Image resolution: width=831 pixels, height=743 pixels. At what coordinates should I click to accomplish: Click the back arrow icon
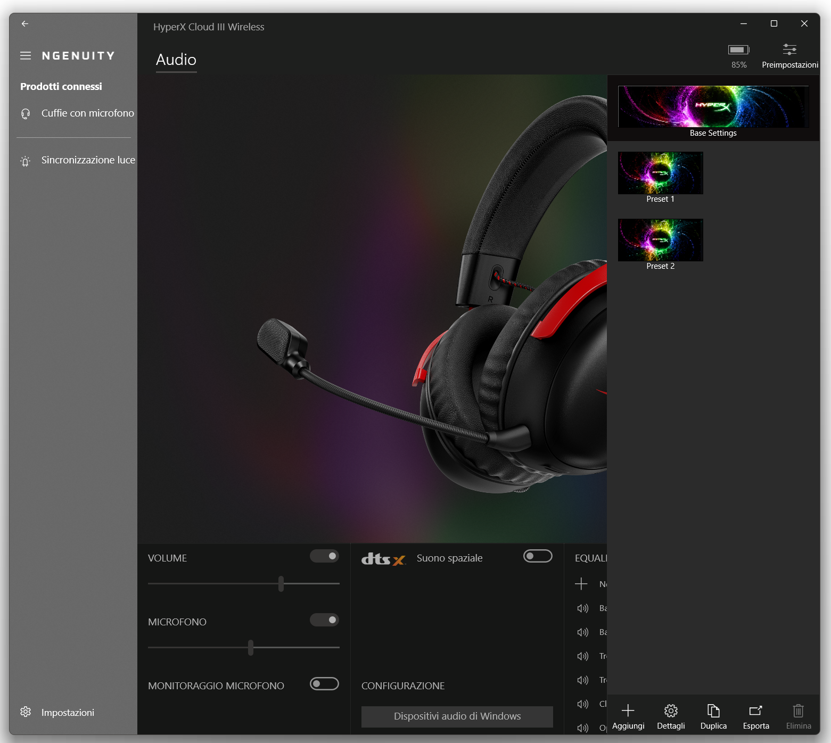click(x=25, y=23)
